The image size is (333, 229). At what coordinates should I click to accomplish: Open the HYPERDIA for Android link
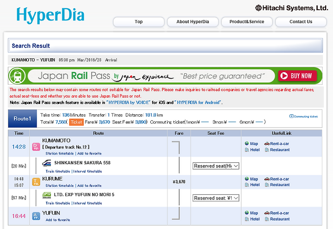[x=198, y=102]
